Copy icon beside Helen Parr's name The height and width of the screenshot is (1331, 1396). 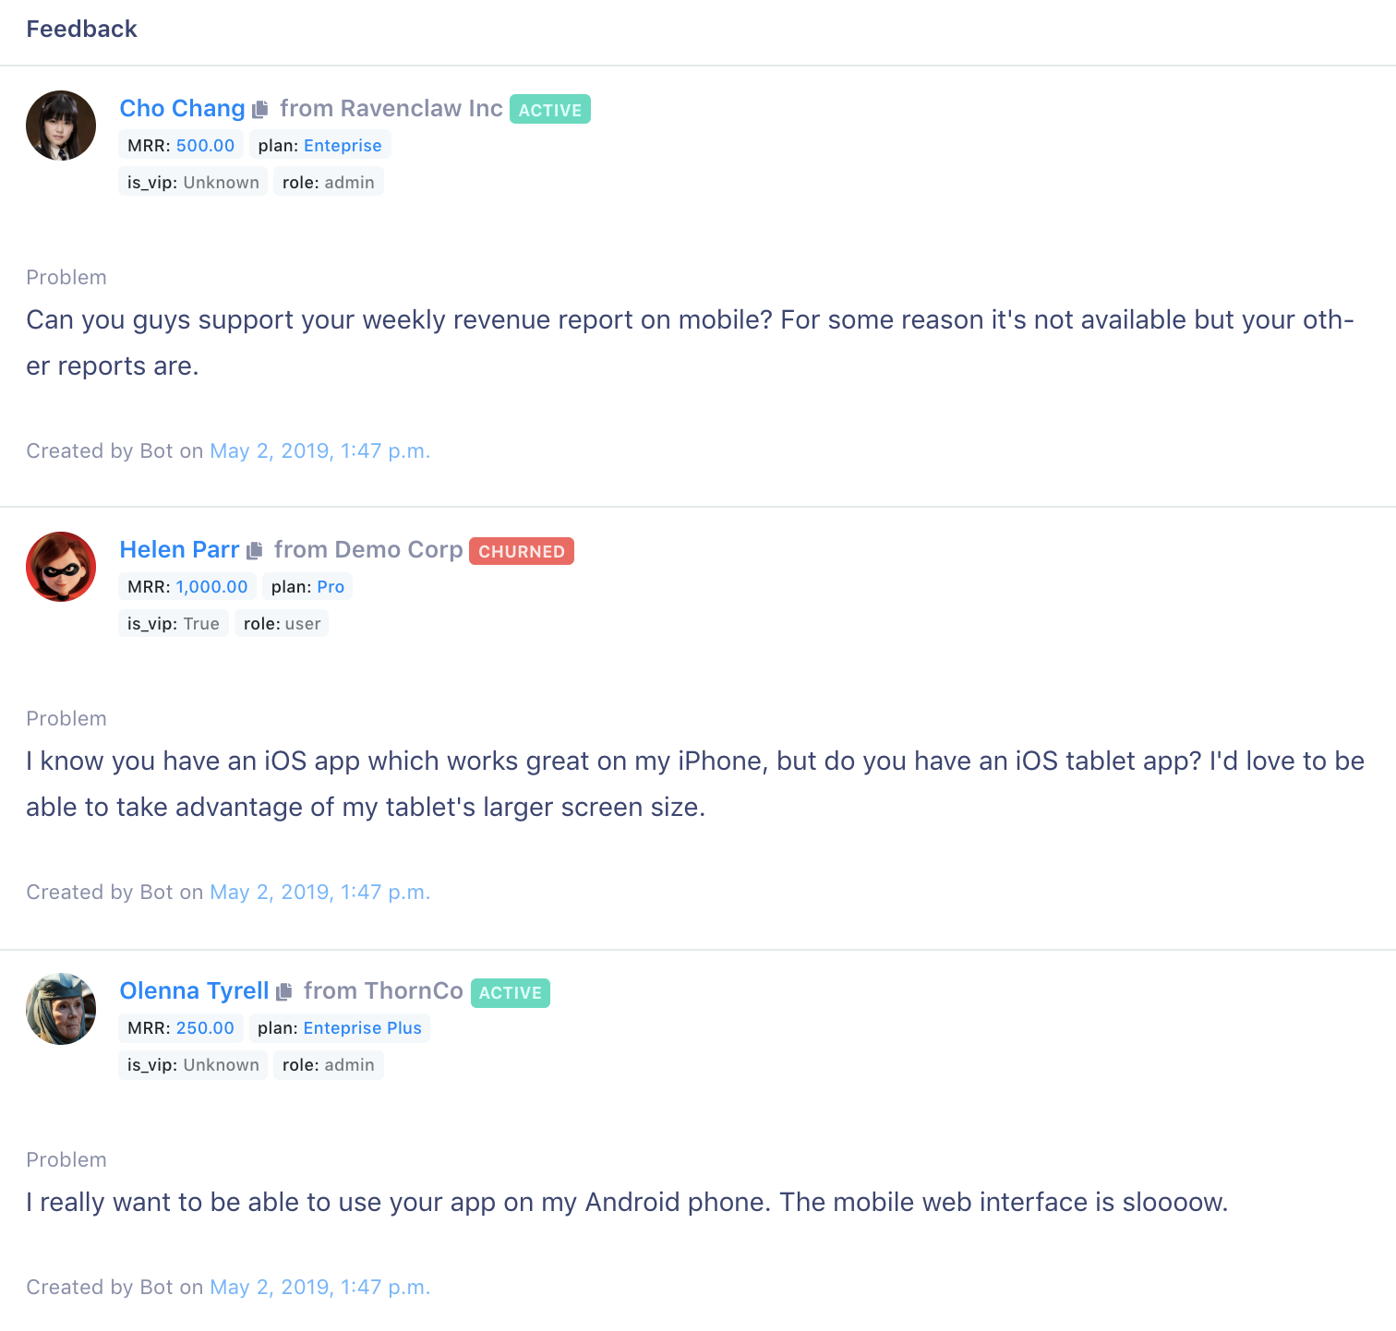(255, 550)
